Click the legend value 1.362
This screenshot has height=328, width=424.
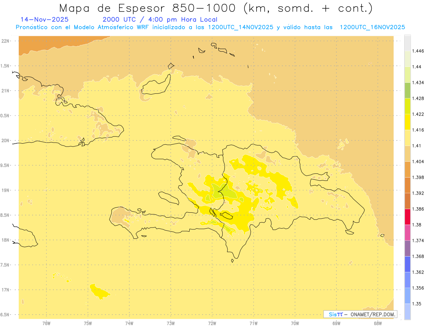pos(418,272)
